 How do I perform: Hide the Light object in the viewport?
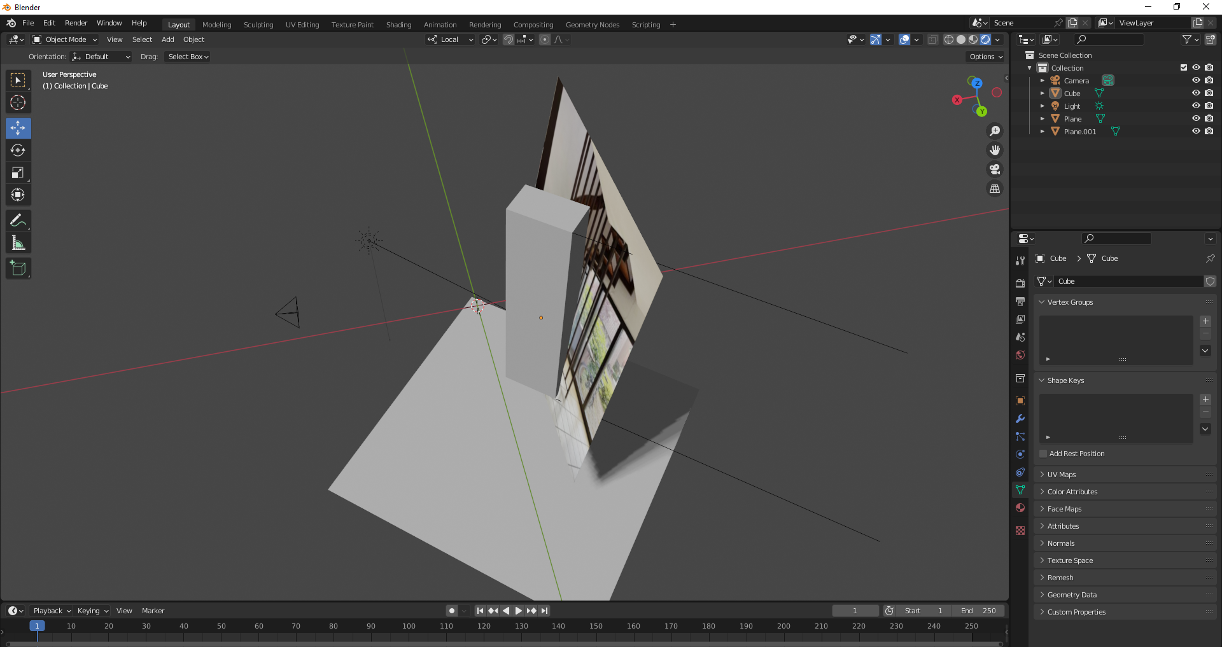pos(1196,106)
